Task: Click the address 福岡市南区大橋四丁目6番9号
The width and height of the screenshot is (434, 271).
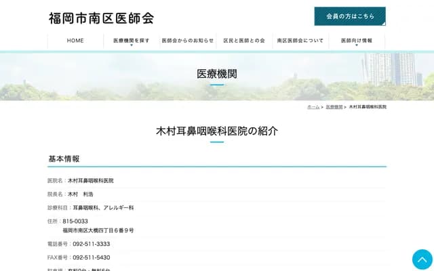Action: (x=98, y=230)
